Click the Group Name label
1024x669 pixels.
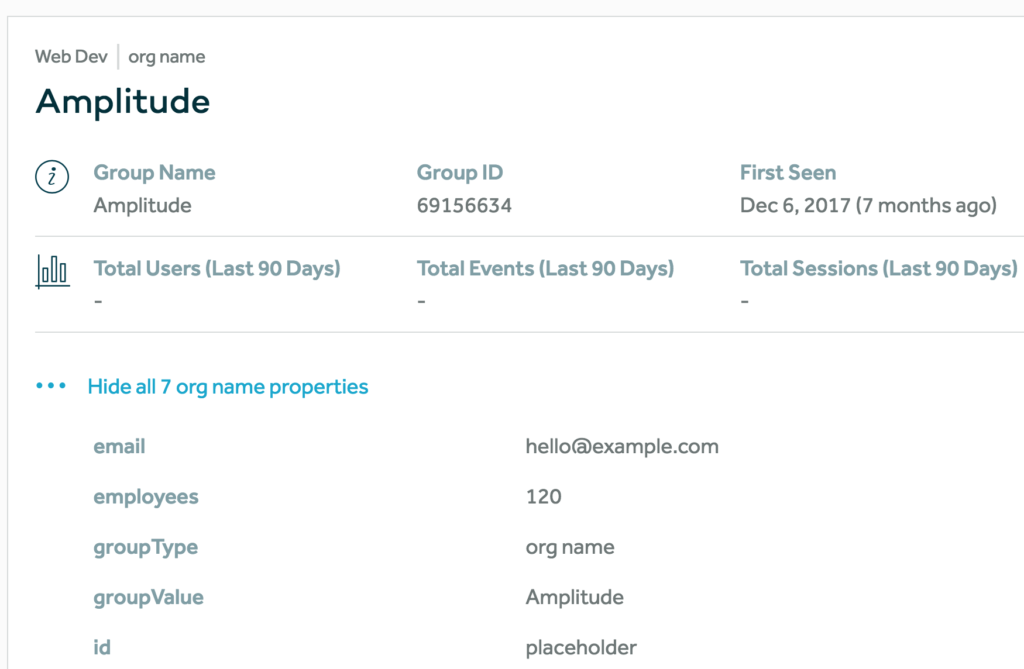point(154,173)
